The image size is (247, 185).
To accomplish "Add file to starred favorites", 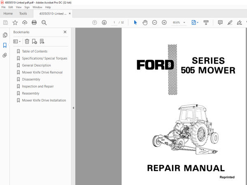I will tap(15, 23).
